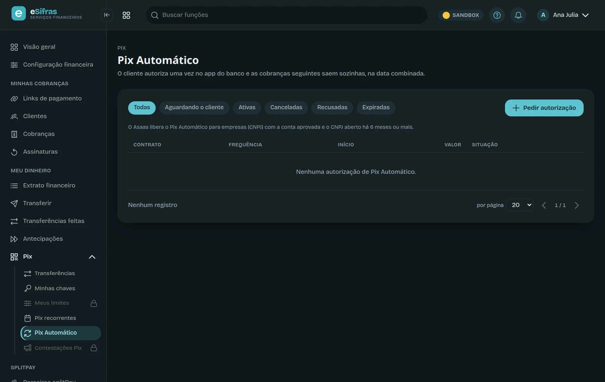
Task: Focus the Buscar funções search field
Action: coord(286,15)
